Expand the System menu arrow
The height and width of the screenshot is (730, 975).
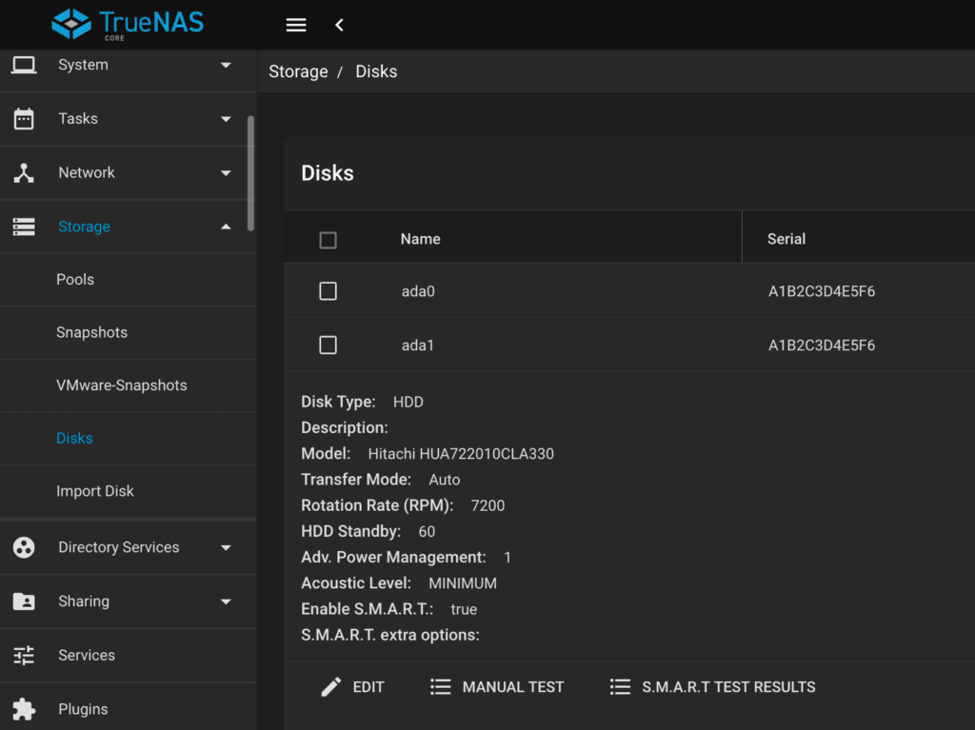(226, 65)
